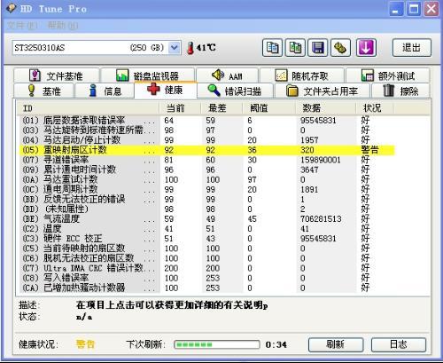Select the (C2) 温度 row
Screen dimensions: 443x363
[x=206, y=229]
